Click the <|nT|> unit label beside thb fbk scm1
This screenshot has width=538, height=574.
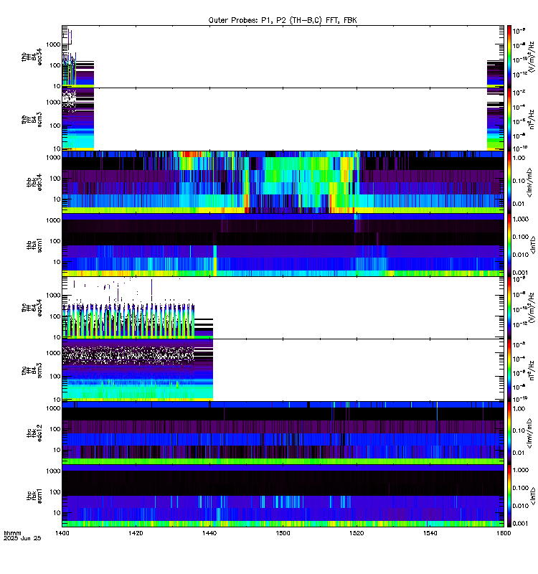pyautogui.click(x=533, y=245)
